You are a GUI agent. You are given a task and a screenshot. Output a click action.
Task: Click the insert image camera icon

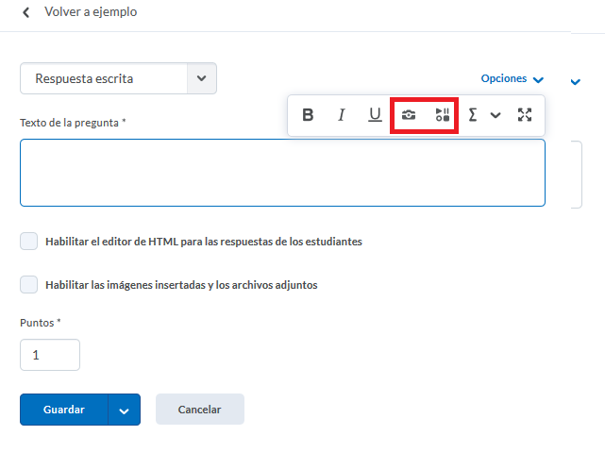408,115
